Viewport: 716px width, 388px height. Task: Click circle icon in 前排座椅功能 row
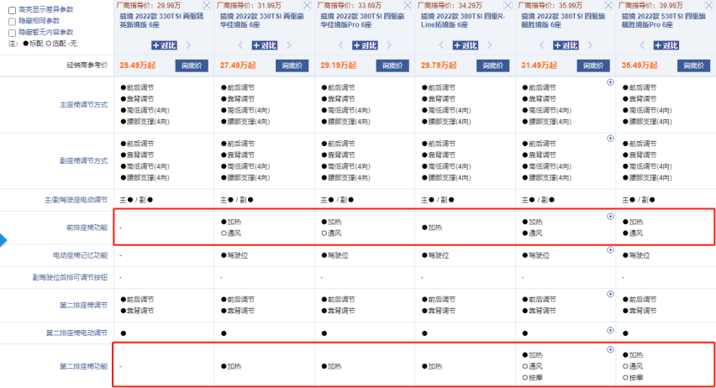click(610, 217)
